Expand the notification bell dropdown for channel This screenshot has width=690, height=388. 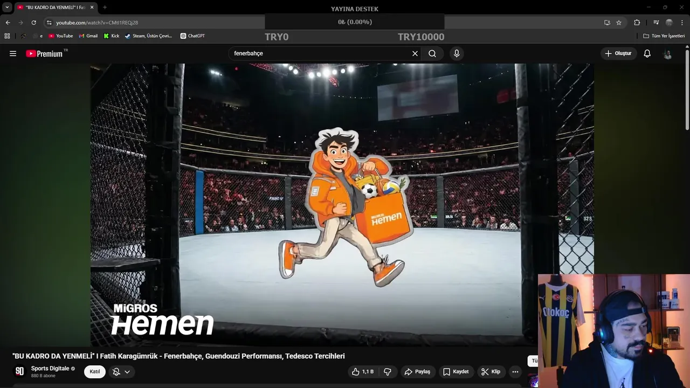[x=127, y=372]
